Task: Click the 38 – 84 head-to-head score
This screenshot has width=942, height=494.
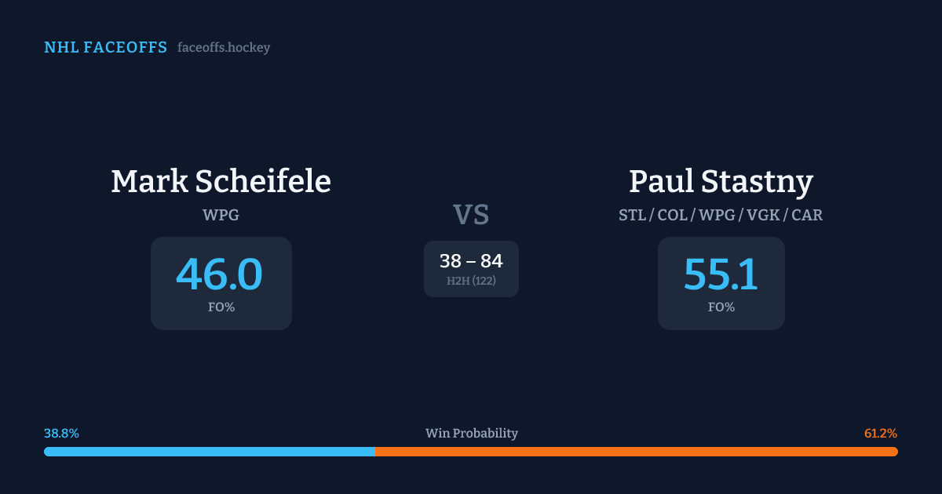Action: coord(471,261)
